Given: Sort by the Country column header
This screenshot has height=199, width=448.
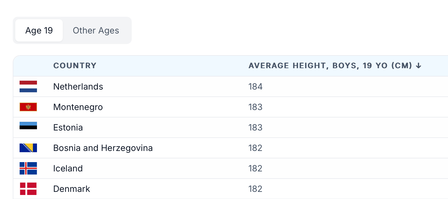Looking at the screenshot, I should (x=75, y=66).
